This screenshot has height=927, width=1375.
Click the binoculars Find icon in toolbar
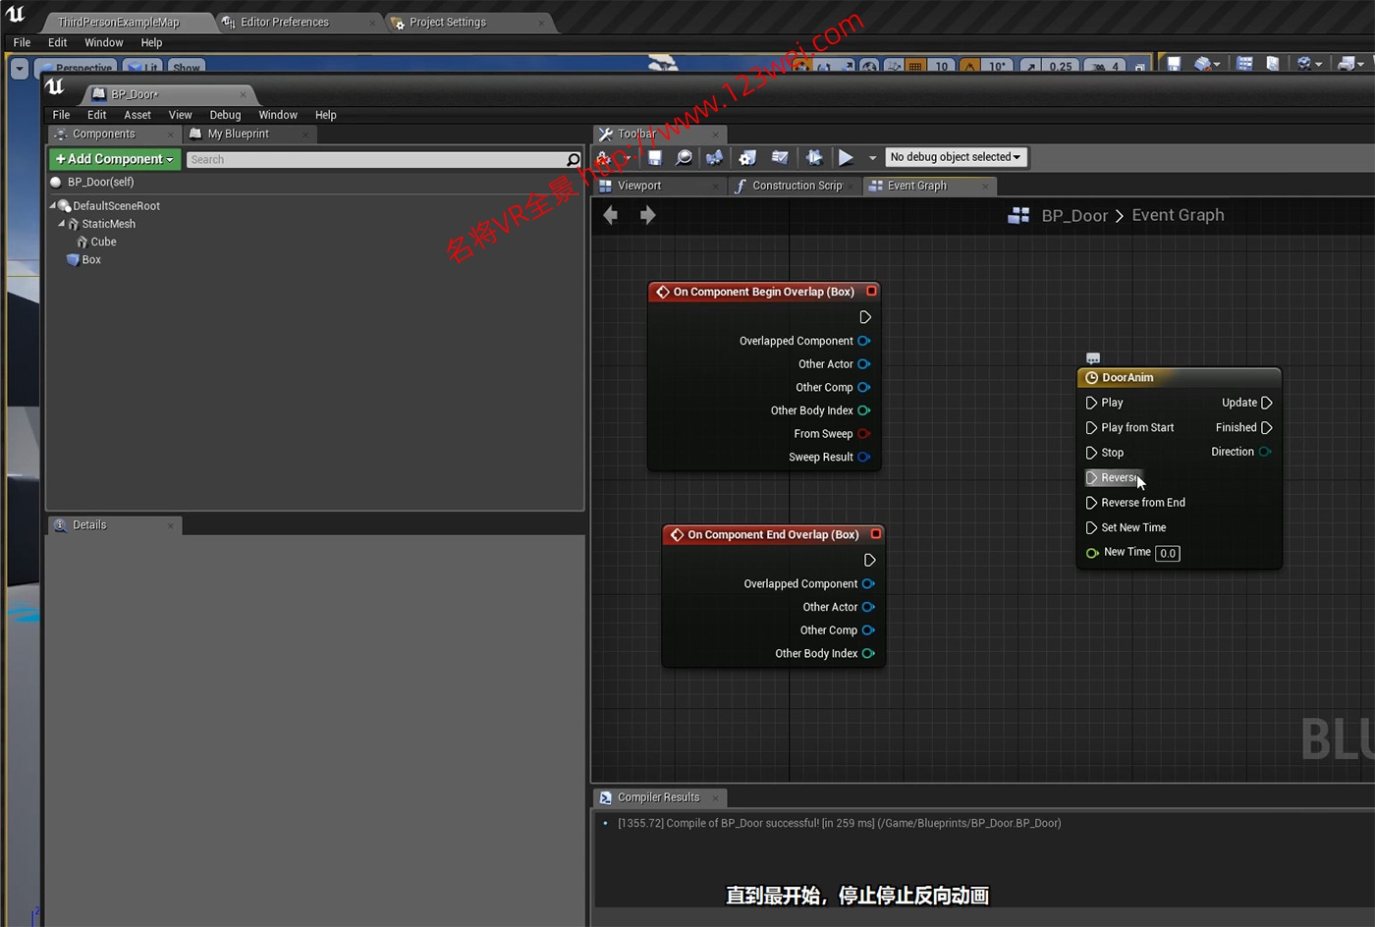click(715, 158)
